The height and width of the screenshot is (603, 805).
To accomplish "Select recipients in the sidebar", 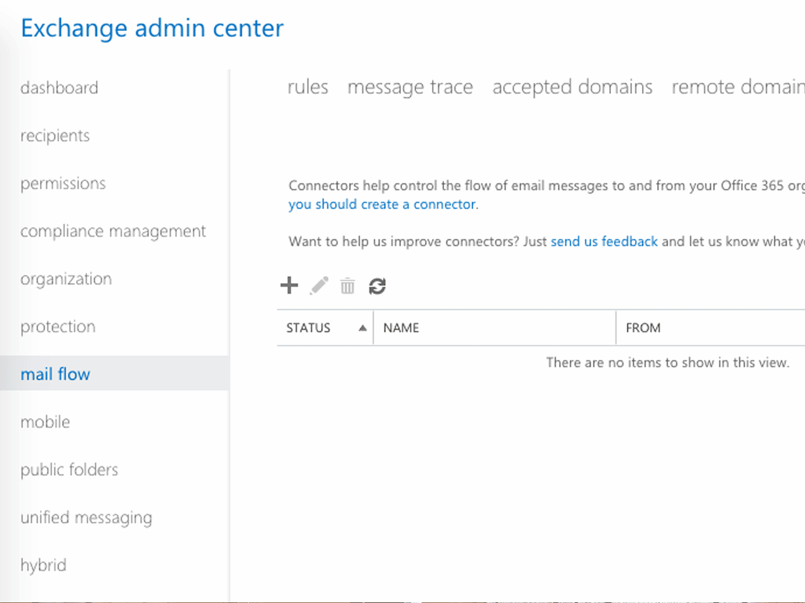I will (55, 136).
